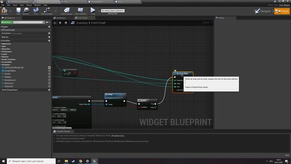
Task: Select the Branch node header
Action: pos(147,100)
